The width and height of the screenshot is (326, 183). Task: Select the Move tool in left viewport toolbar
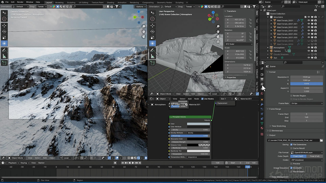click(x=4, y=25)
